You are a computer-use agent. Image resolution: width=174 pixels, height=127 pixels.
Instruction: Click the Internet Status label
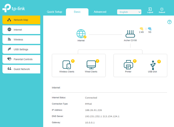(x=59, y=98)
